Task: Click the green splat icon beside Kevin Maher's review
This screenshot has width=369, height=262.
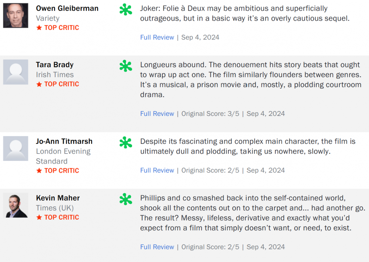Action: pos(126,199)
